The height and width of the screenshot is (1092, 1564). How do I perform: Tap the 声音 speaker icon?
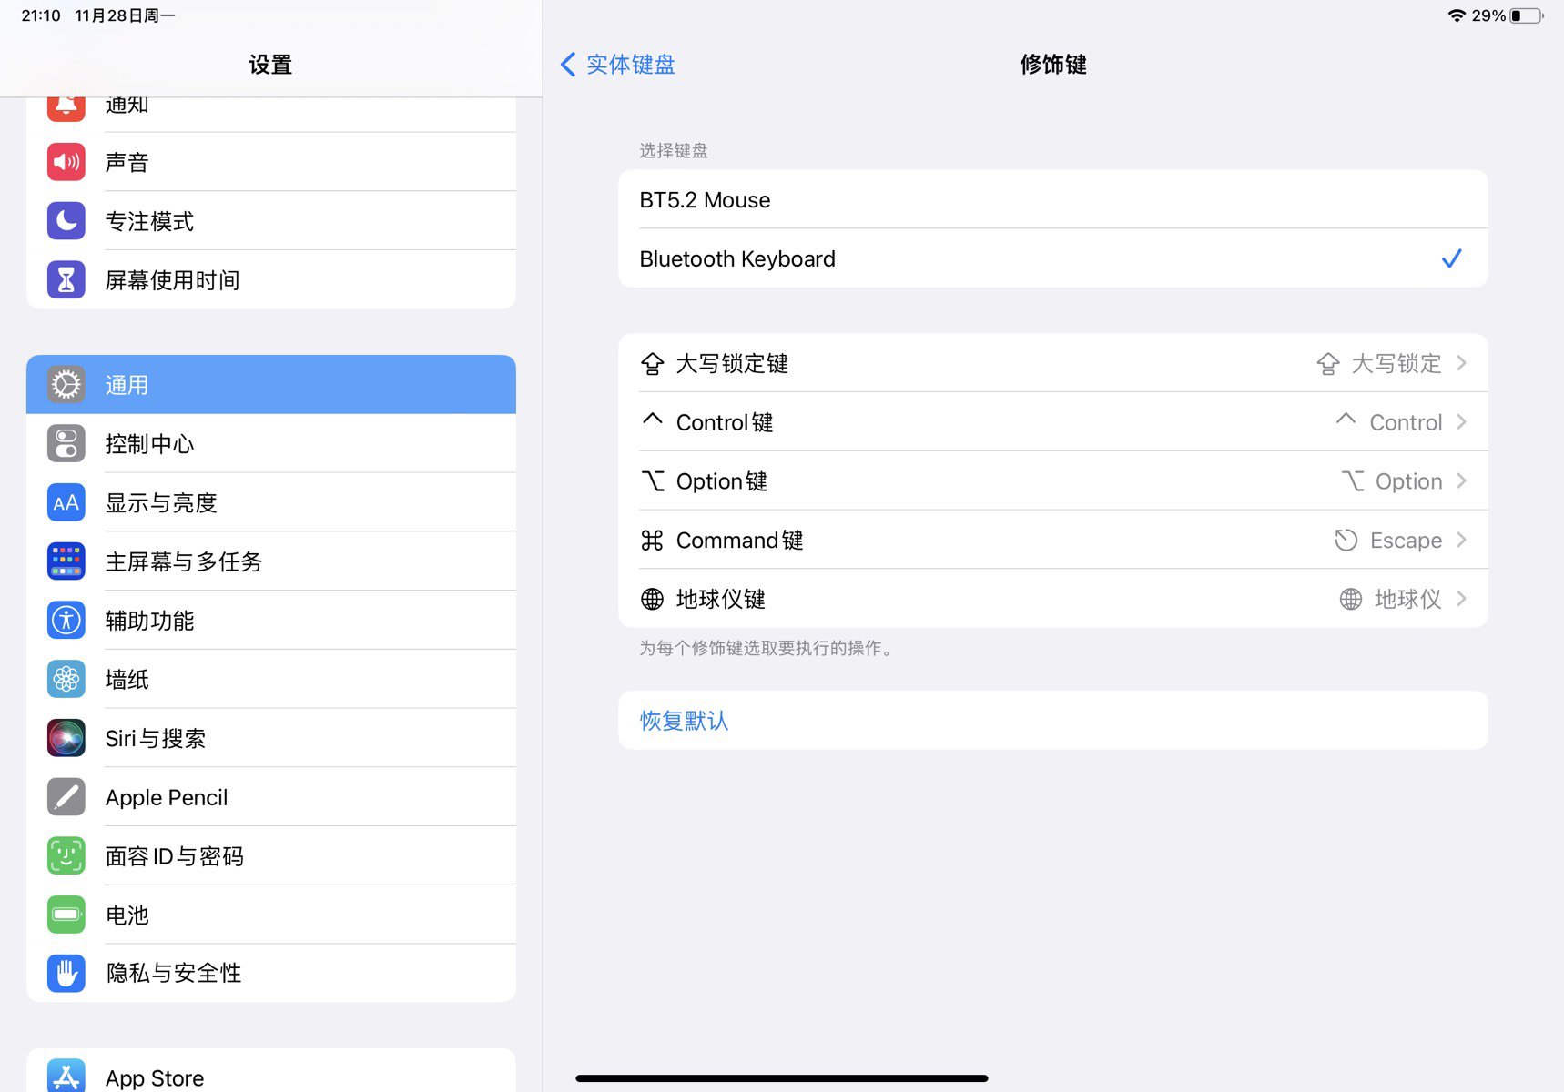pos(66,162)
